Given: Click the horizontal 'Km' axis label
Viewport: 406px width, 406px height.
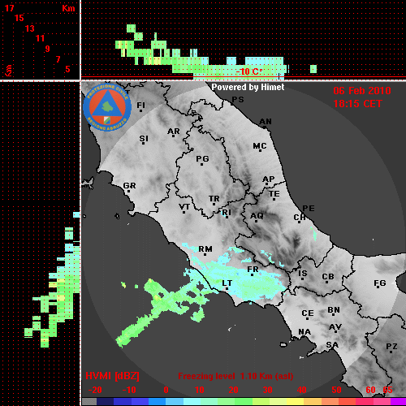Looking at the screenshot, I should 68,8.
